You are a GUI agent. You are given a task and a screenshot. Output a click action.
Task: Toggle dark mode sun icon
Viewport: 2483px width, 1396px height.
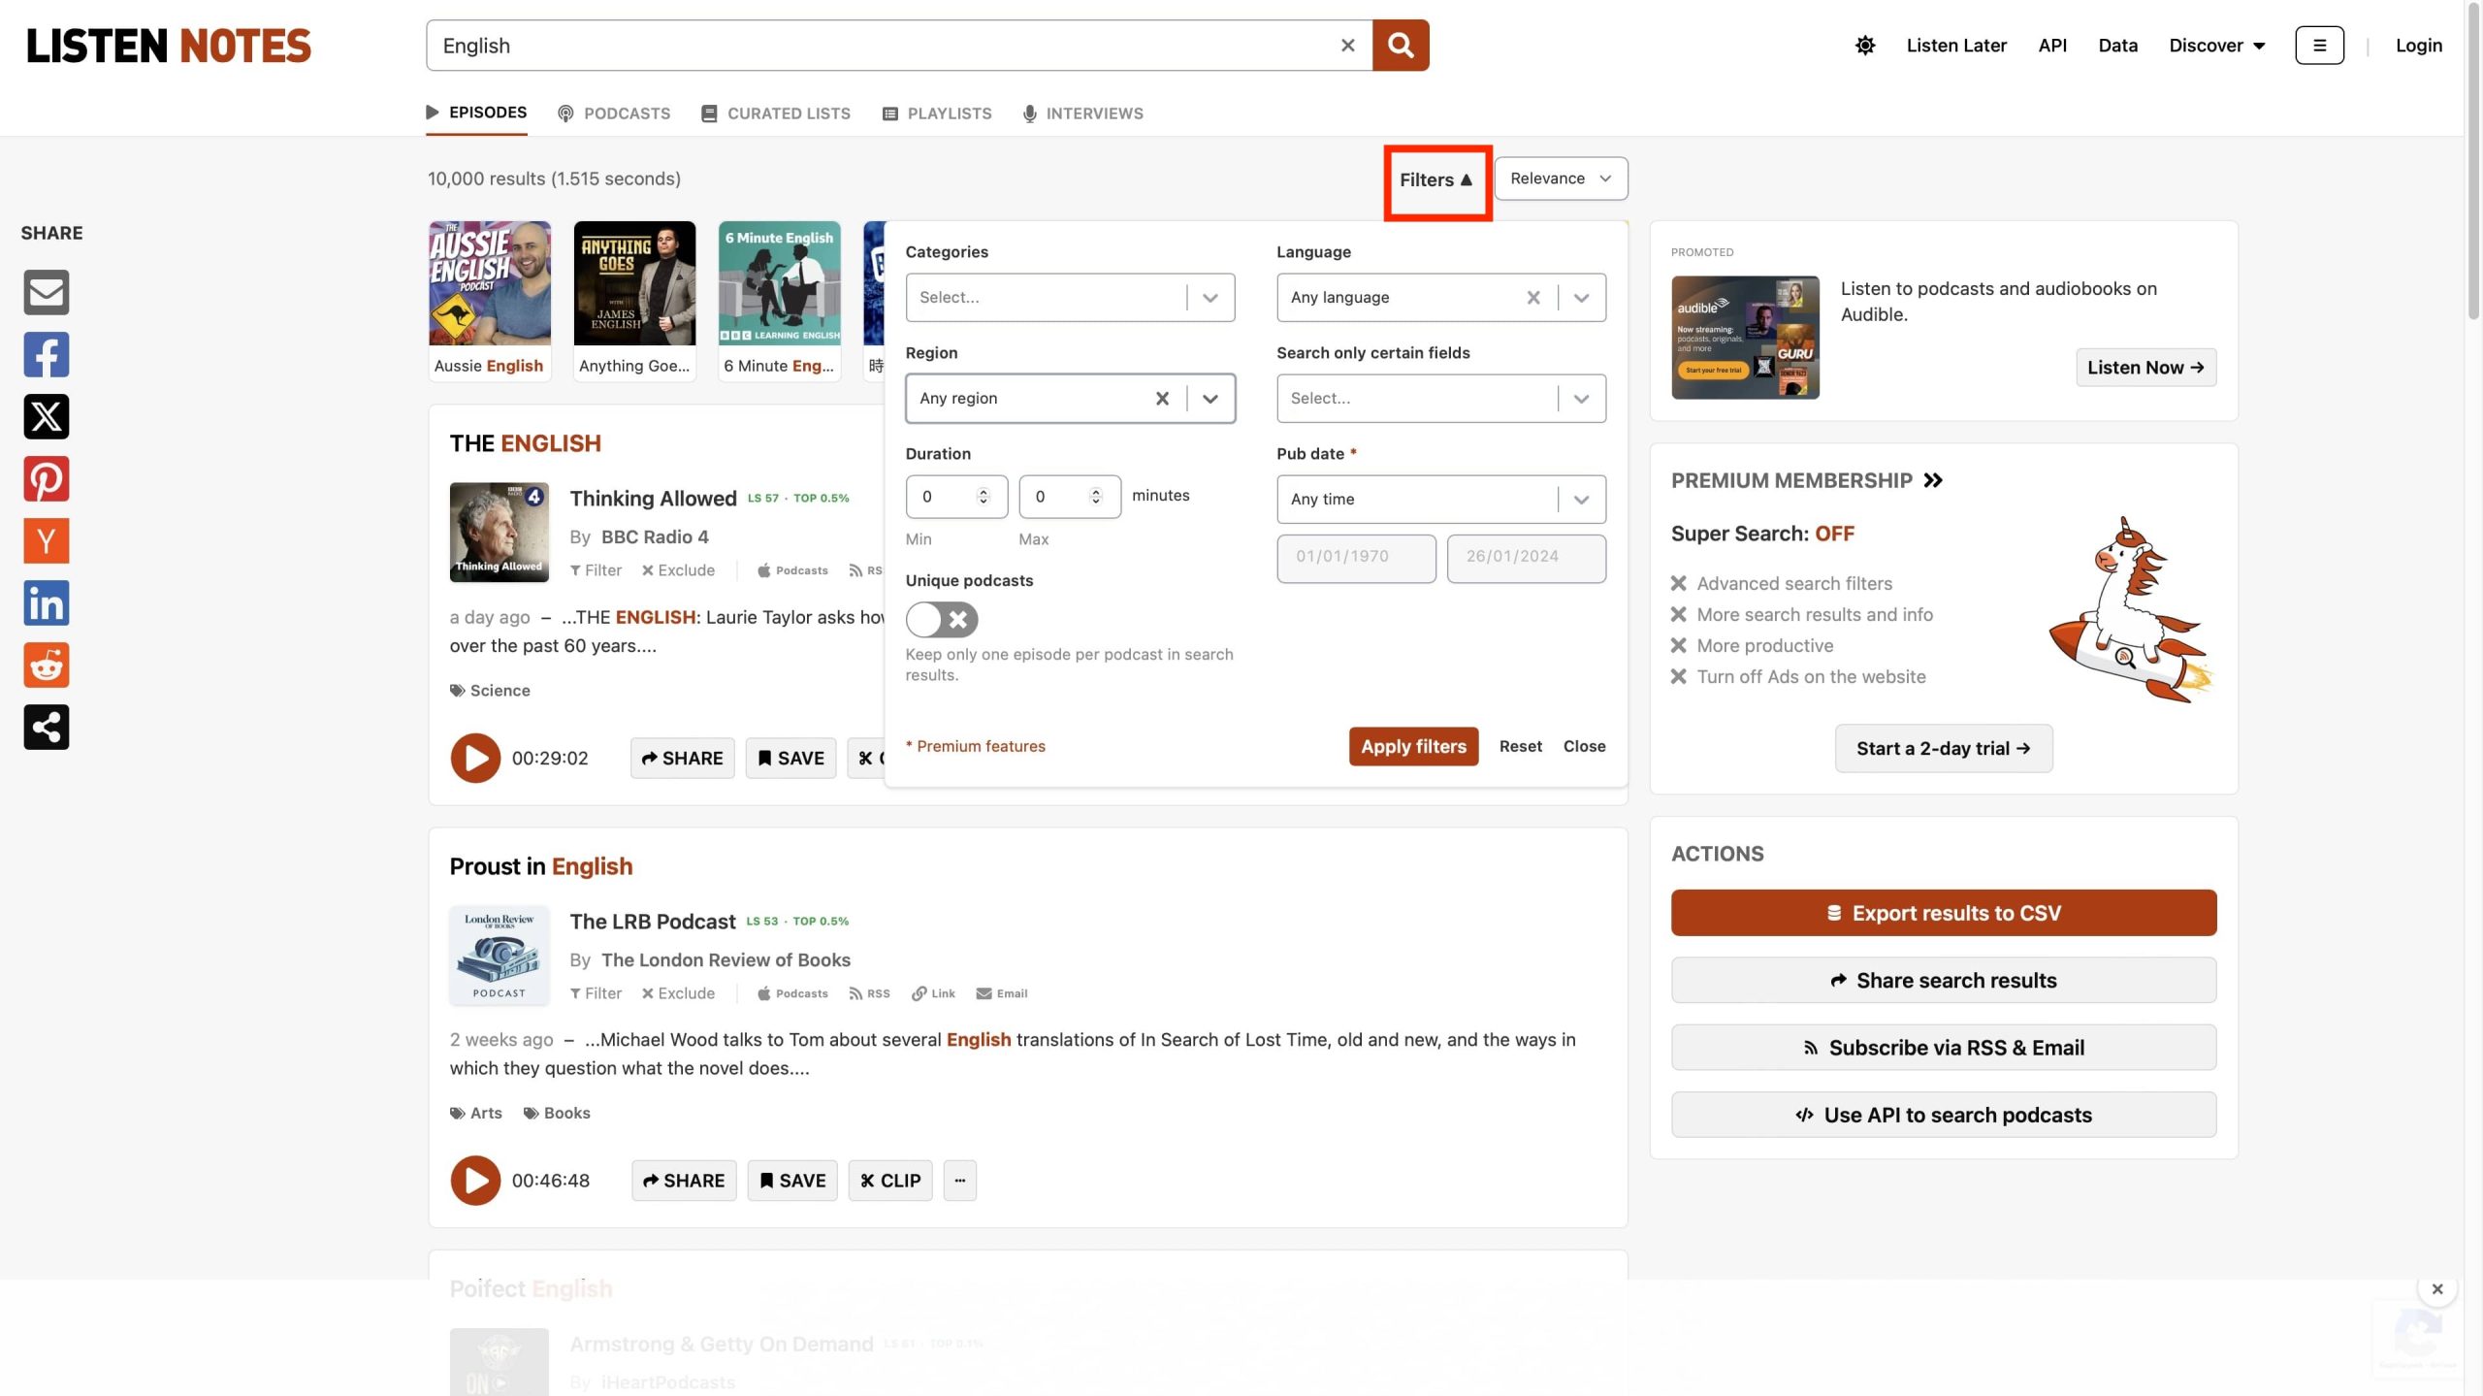point(1864,46)
